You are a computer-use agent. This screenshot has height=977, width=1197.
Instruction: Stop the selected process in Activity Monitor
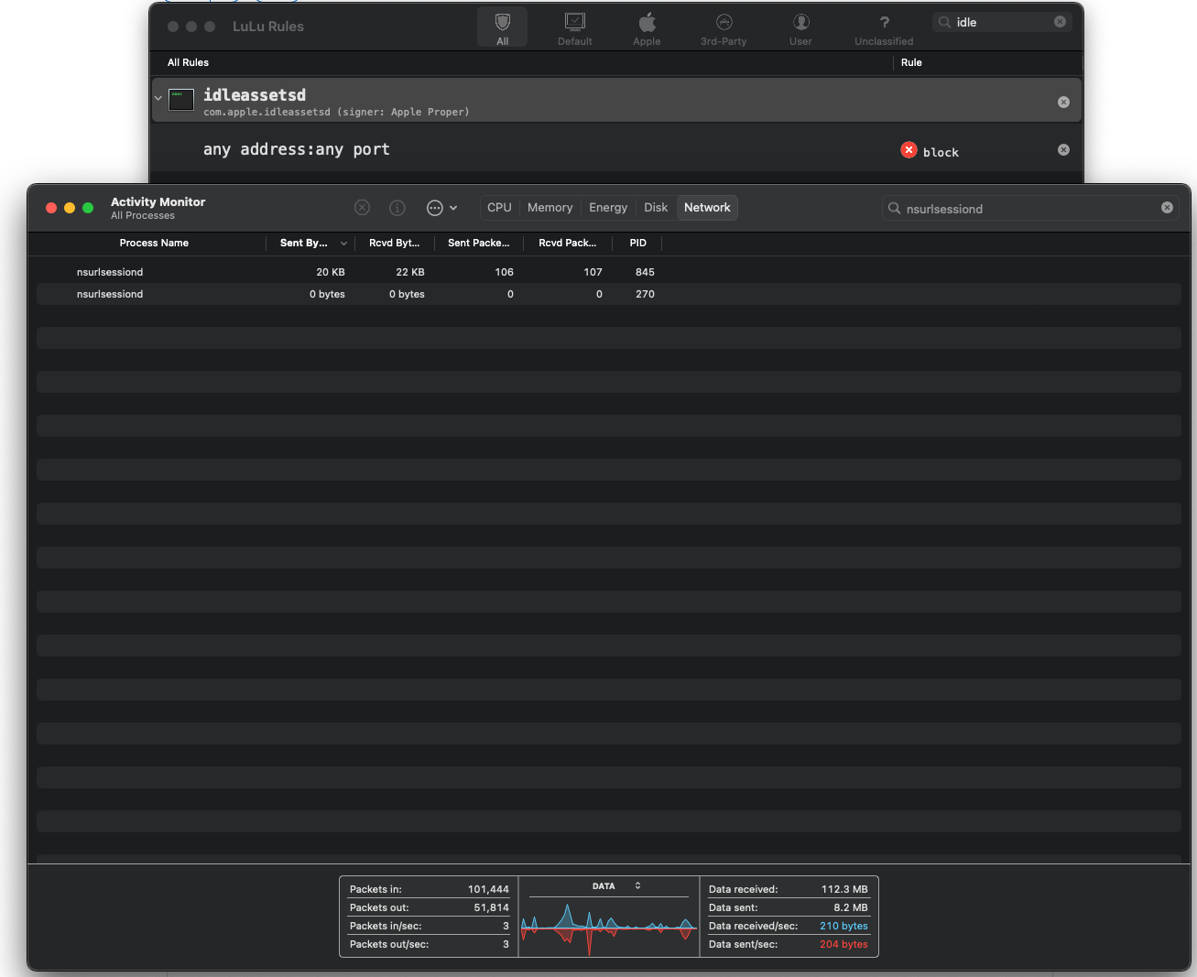coord(363,208)
